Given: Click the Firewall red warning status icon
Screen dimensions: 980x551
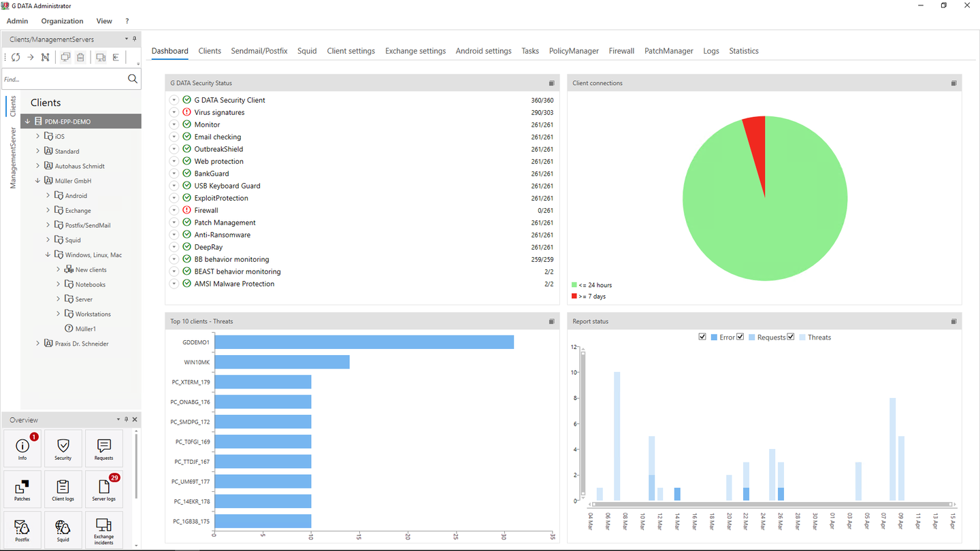Looking at the screenshot, I should pyautogui.click(x=186, y=210).
